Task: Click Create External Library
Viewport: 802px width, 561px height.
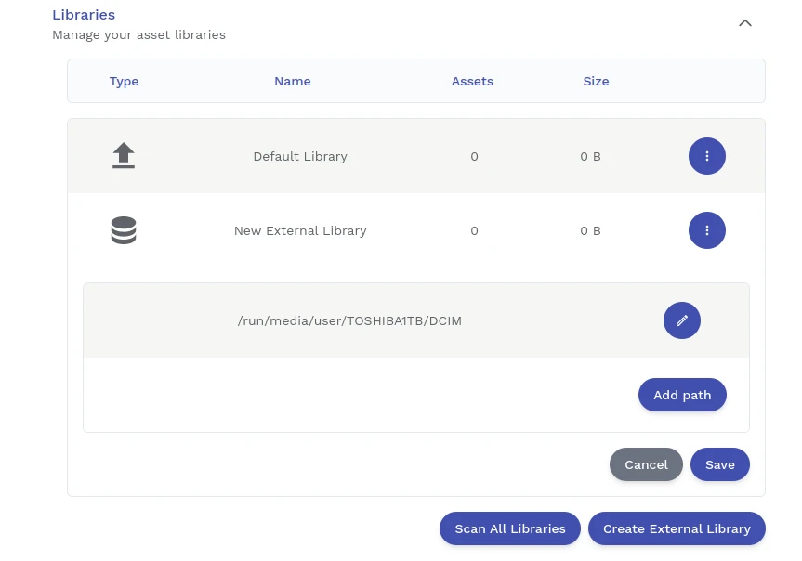Action: (677, 528)
